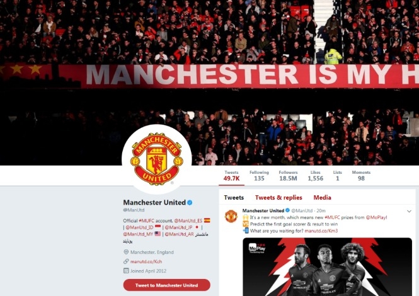Open the Following count of 135
419x296 pixels.
pos(259,176)
